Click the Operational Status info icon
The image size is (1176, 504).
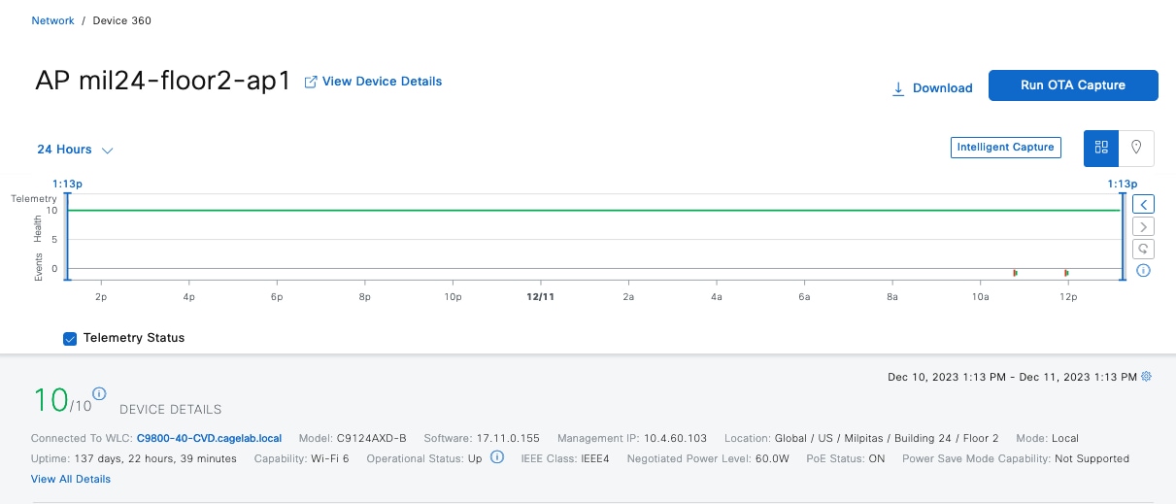(497, 457)
